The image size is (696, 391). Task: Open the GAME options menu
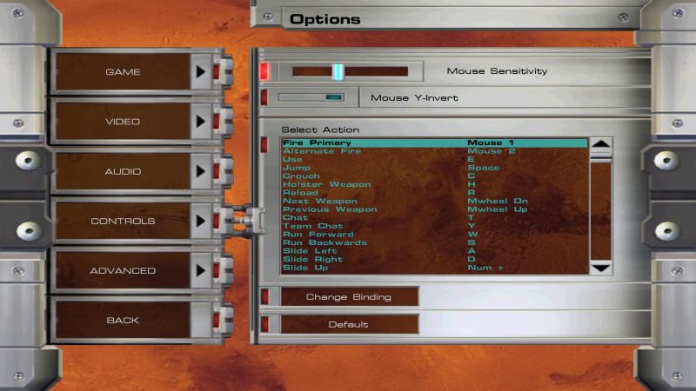(123, 72)
